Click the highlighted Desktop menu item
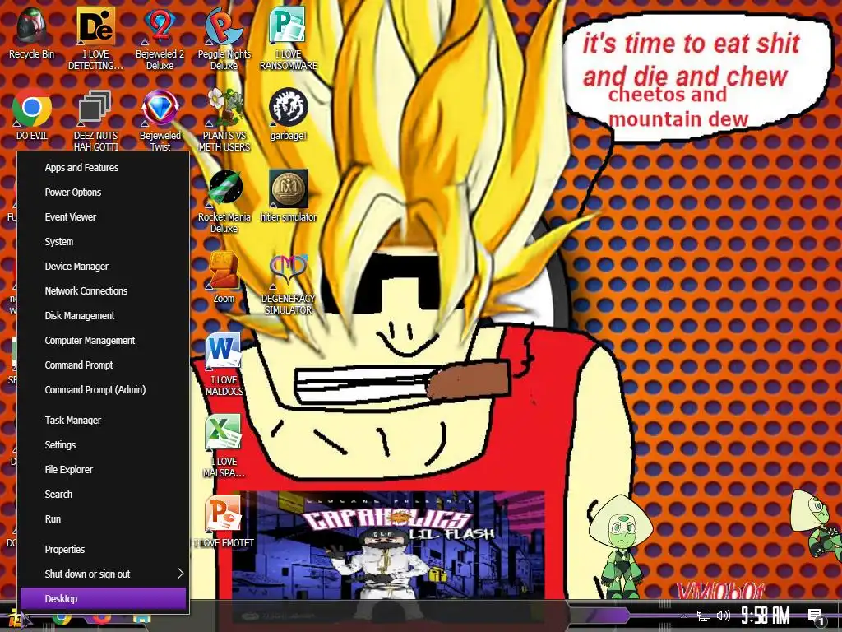This screenshot has width=842, height=632. 103,599
